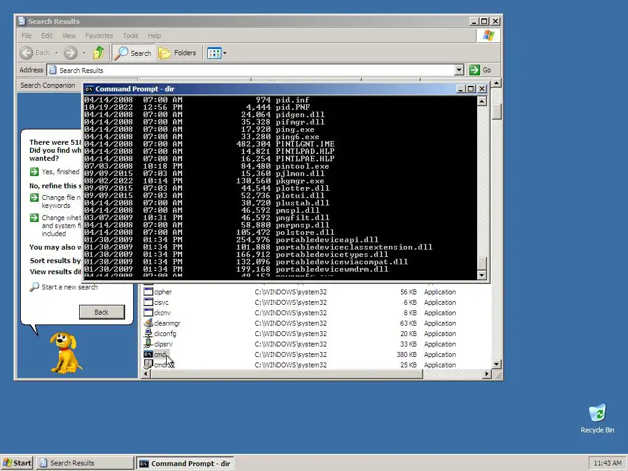Toggle the Folders toolbar button
The width and height of the screenshot is (628, 471).
(x=177, y=53)
